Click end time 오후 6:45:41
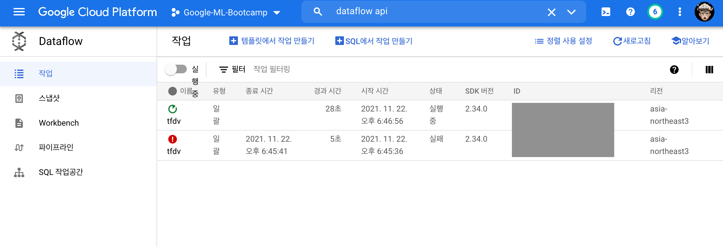This screenshot has height=247, width=723. tap(267, 151)
